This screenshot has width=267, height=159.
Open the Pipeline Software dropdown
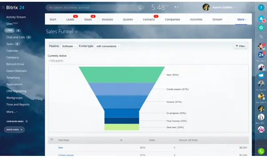pyautogui.click(x=69, y=46)
